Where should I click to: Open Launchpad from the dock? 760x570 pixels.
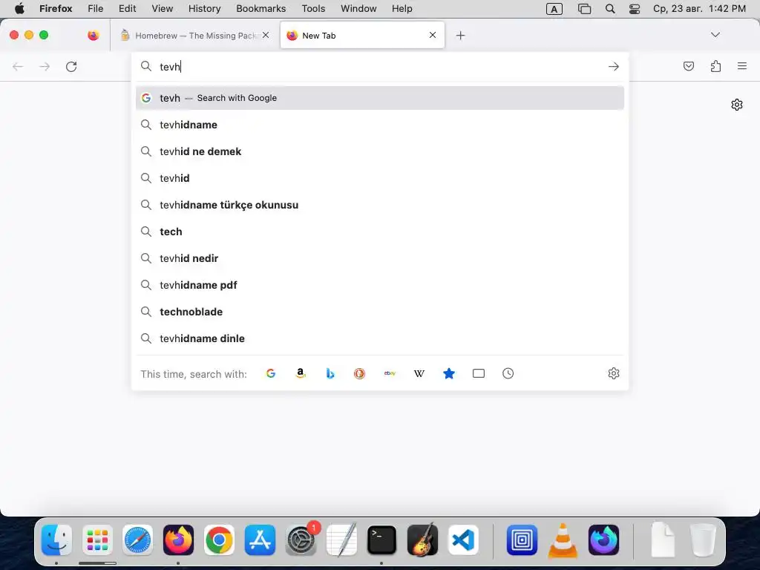(x=97, y=540)
